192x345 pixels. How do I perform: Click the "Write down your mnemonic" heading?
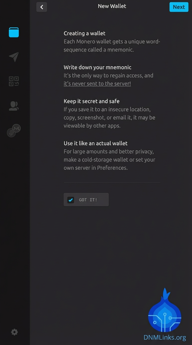click(97, 67)
